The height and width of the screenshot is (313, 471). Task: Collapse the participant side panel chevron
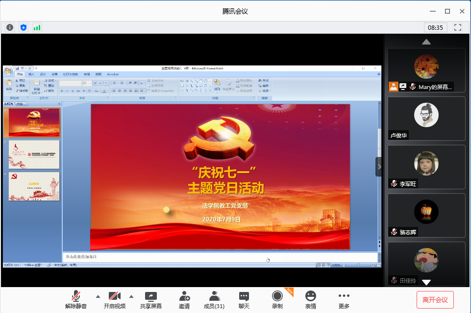click(379, 167)
